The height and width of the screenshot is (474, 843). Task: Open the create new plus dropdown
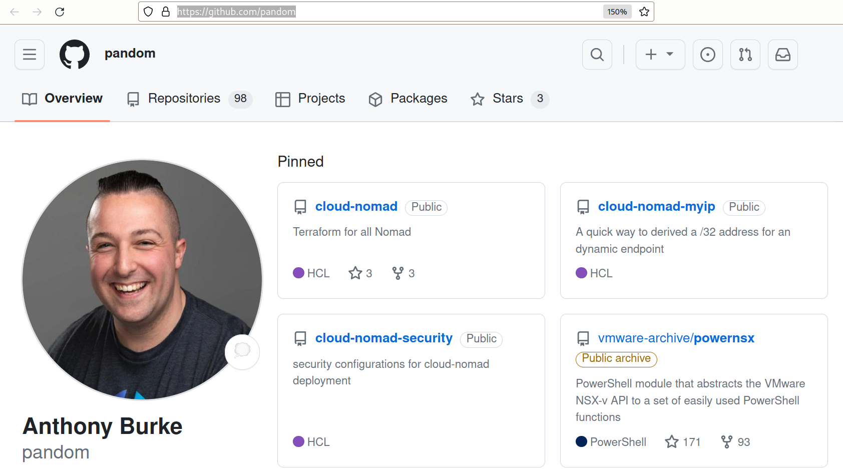coord(660,55)
